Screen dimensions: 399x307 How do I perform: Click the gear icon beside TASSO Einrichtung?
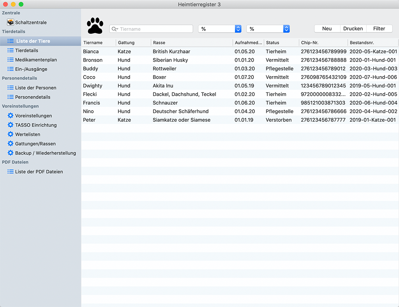(x=11, y=125)
